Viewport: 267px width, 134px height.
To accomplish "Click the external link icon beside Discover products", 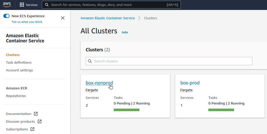I will click(40, 121).
